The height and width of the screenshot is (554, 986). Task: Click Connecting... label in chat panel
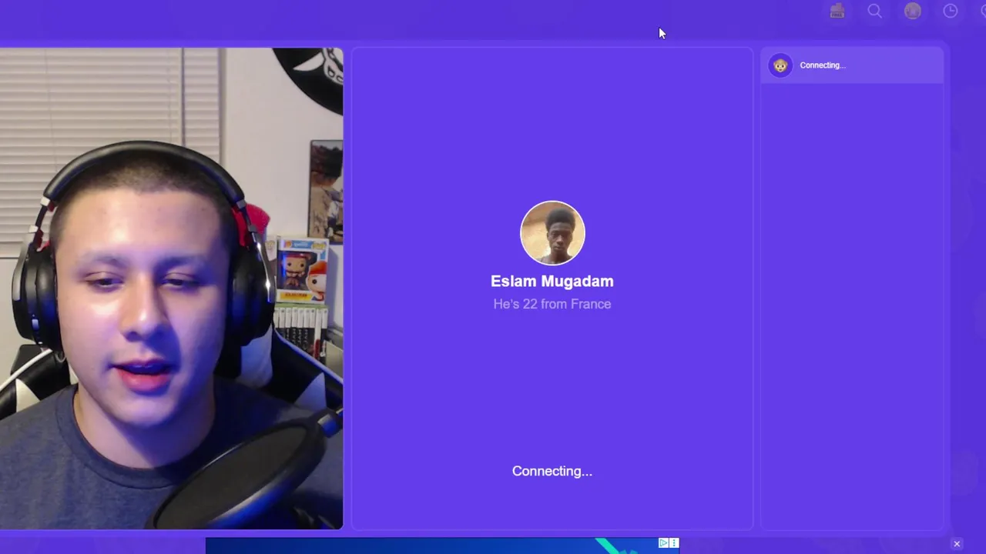[x=823, y=65]
